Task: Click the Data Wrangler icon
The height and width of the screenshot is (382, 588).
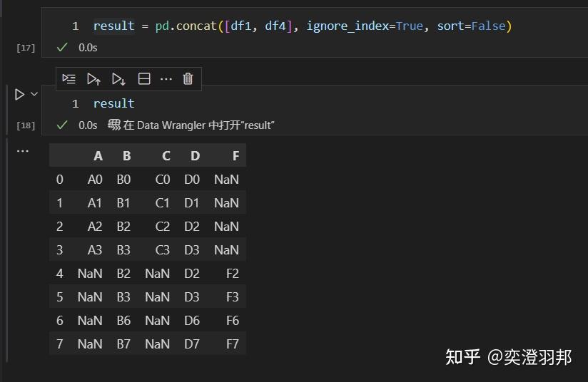Action: (114, 125)
